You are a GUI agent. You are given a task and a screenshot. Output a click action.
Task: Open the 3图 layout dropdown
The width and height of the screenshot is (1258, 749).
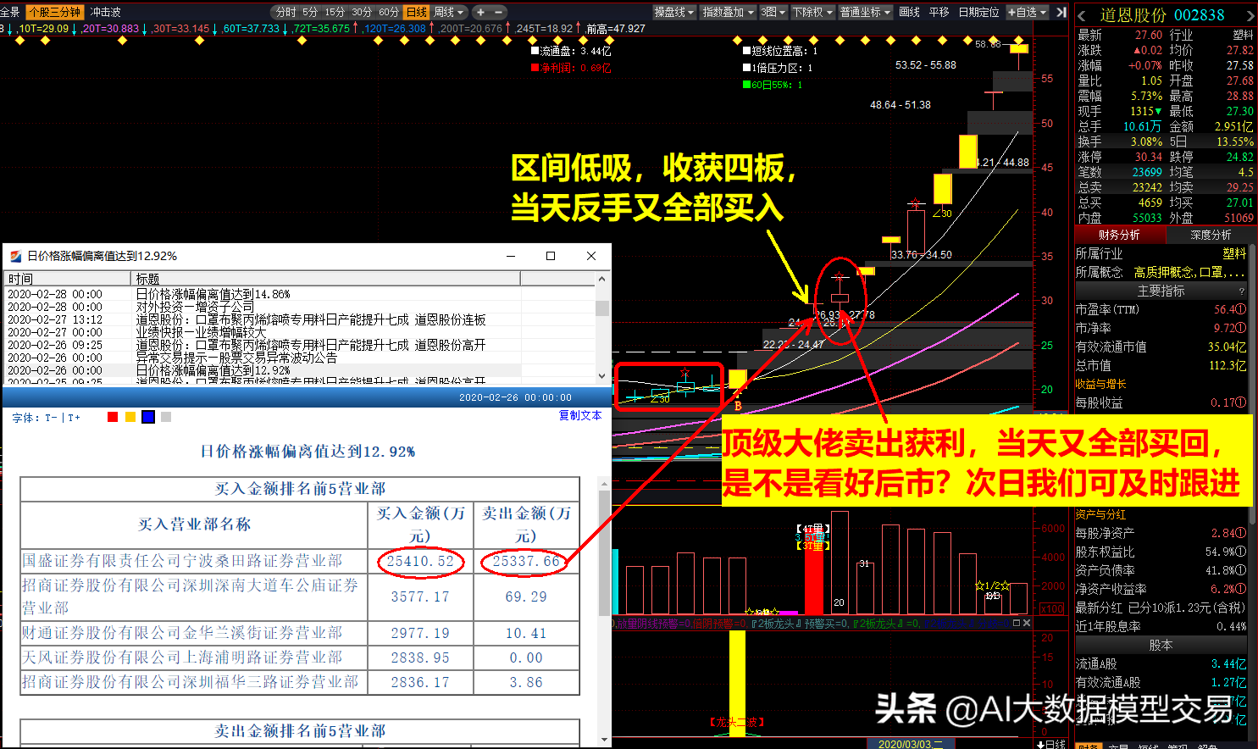pos(773,12)
